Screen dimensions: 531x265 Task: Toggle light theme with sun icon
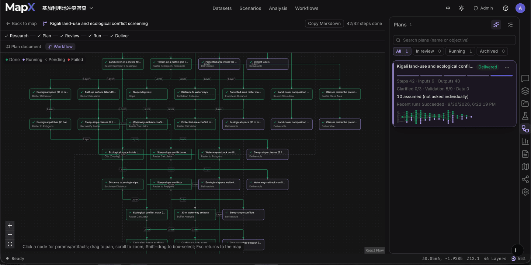461,8
